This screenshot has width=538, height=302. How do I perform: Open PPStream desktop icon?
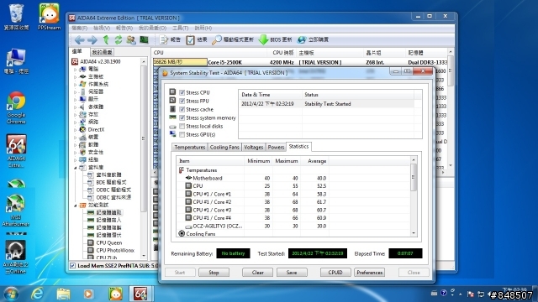[49, 17]
